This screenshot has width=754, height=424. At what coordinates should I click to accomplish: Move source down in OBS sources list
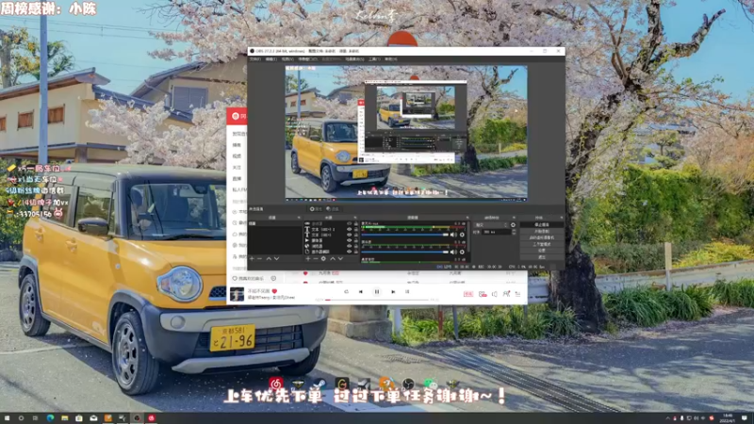(340, 258)
